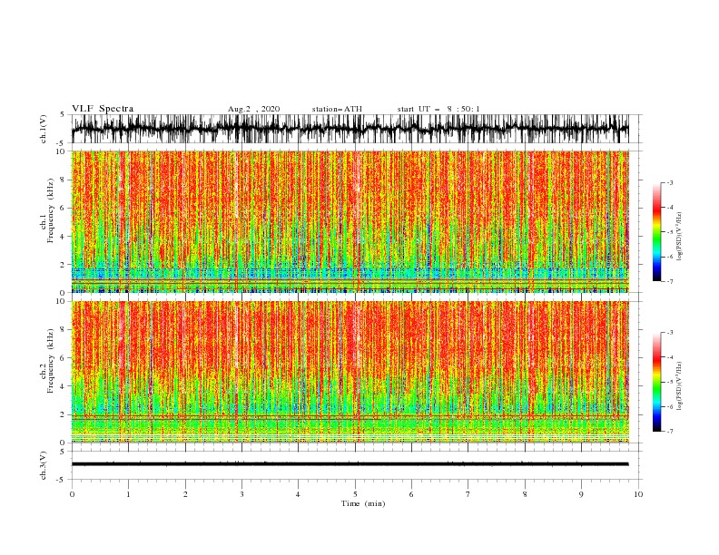Click the "5" tick on the time axis
This screenshot has height=555, width=719.
click(355, 494)
